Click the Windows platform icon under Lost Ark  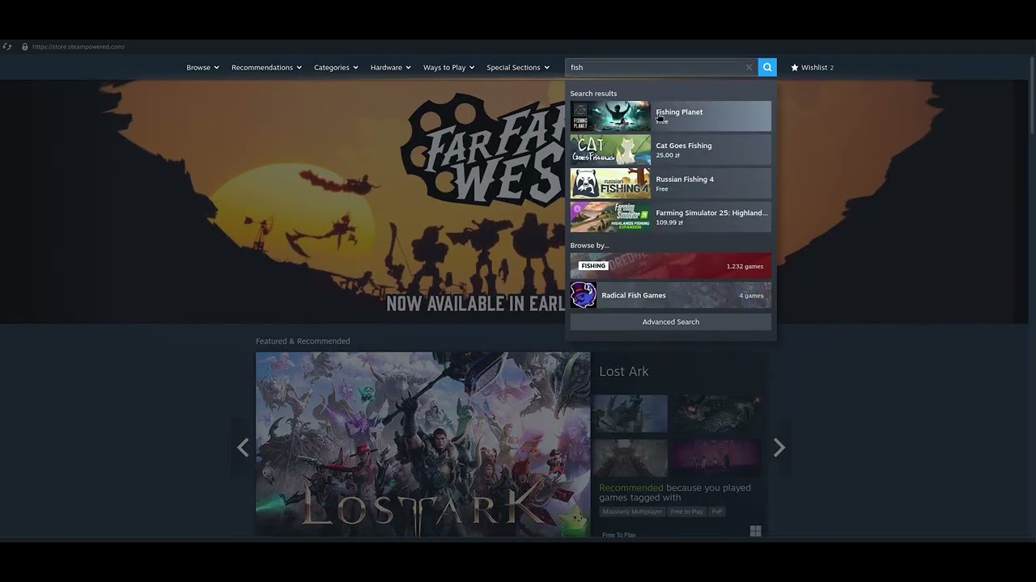[755, 531]
